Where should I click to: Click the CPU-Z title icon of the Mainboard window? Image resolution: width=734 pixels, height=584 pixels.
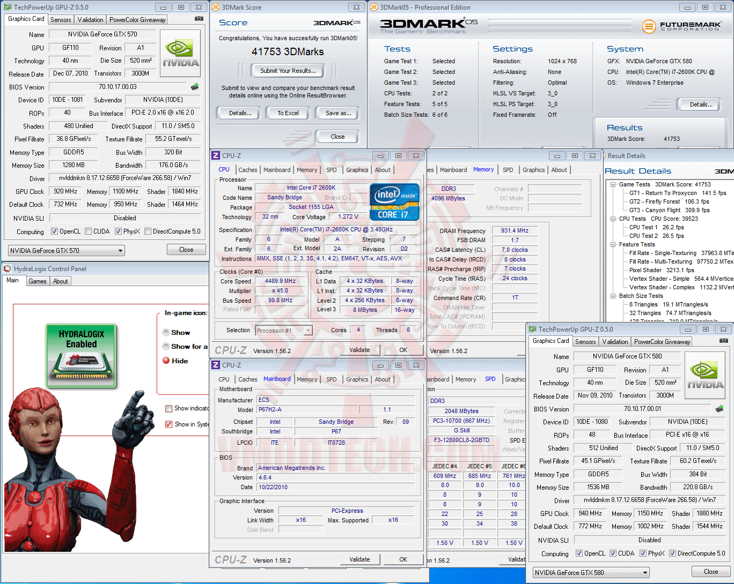216,365
